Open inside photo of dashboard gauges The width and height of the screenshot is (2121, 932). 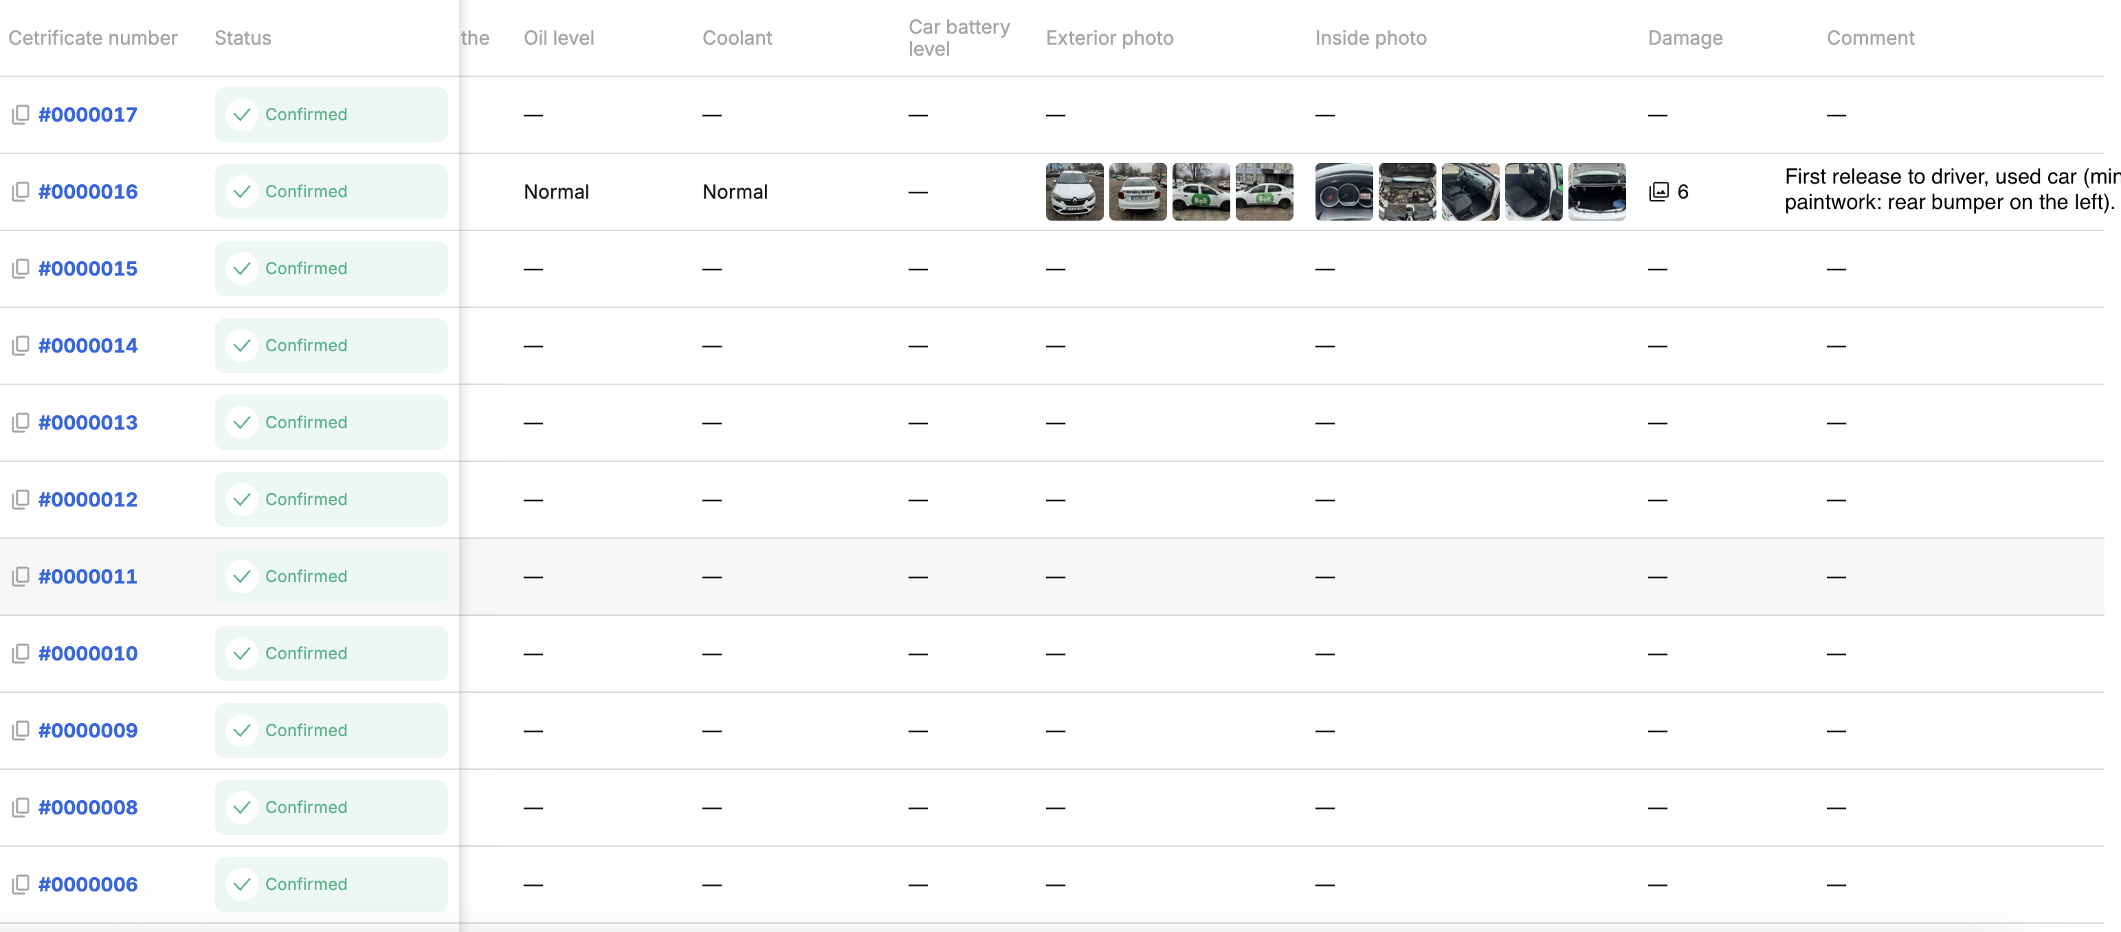coord(1344,192)
